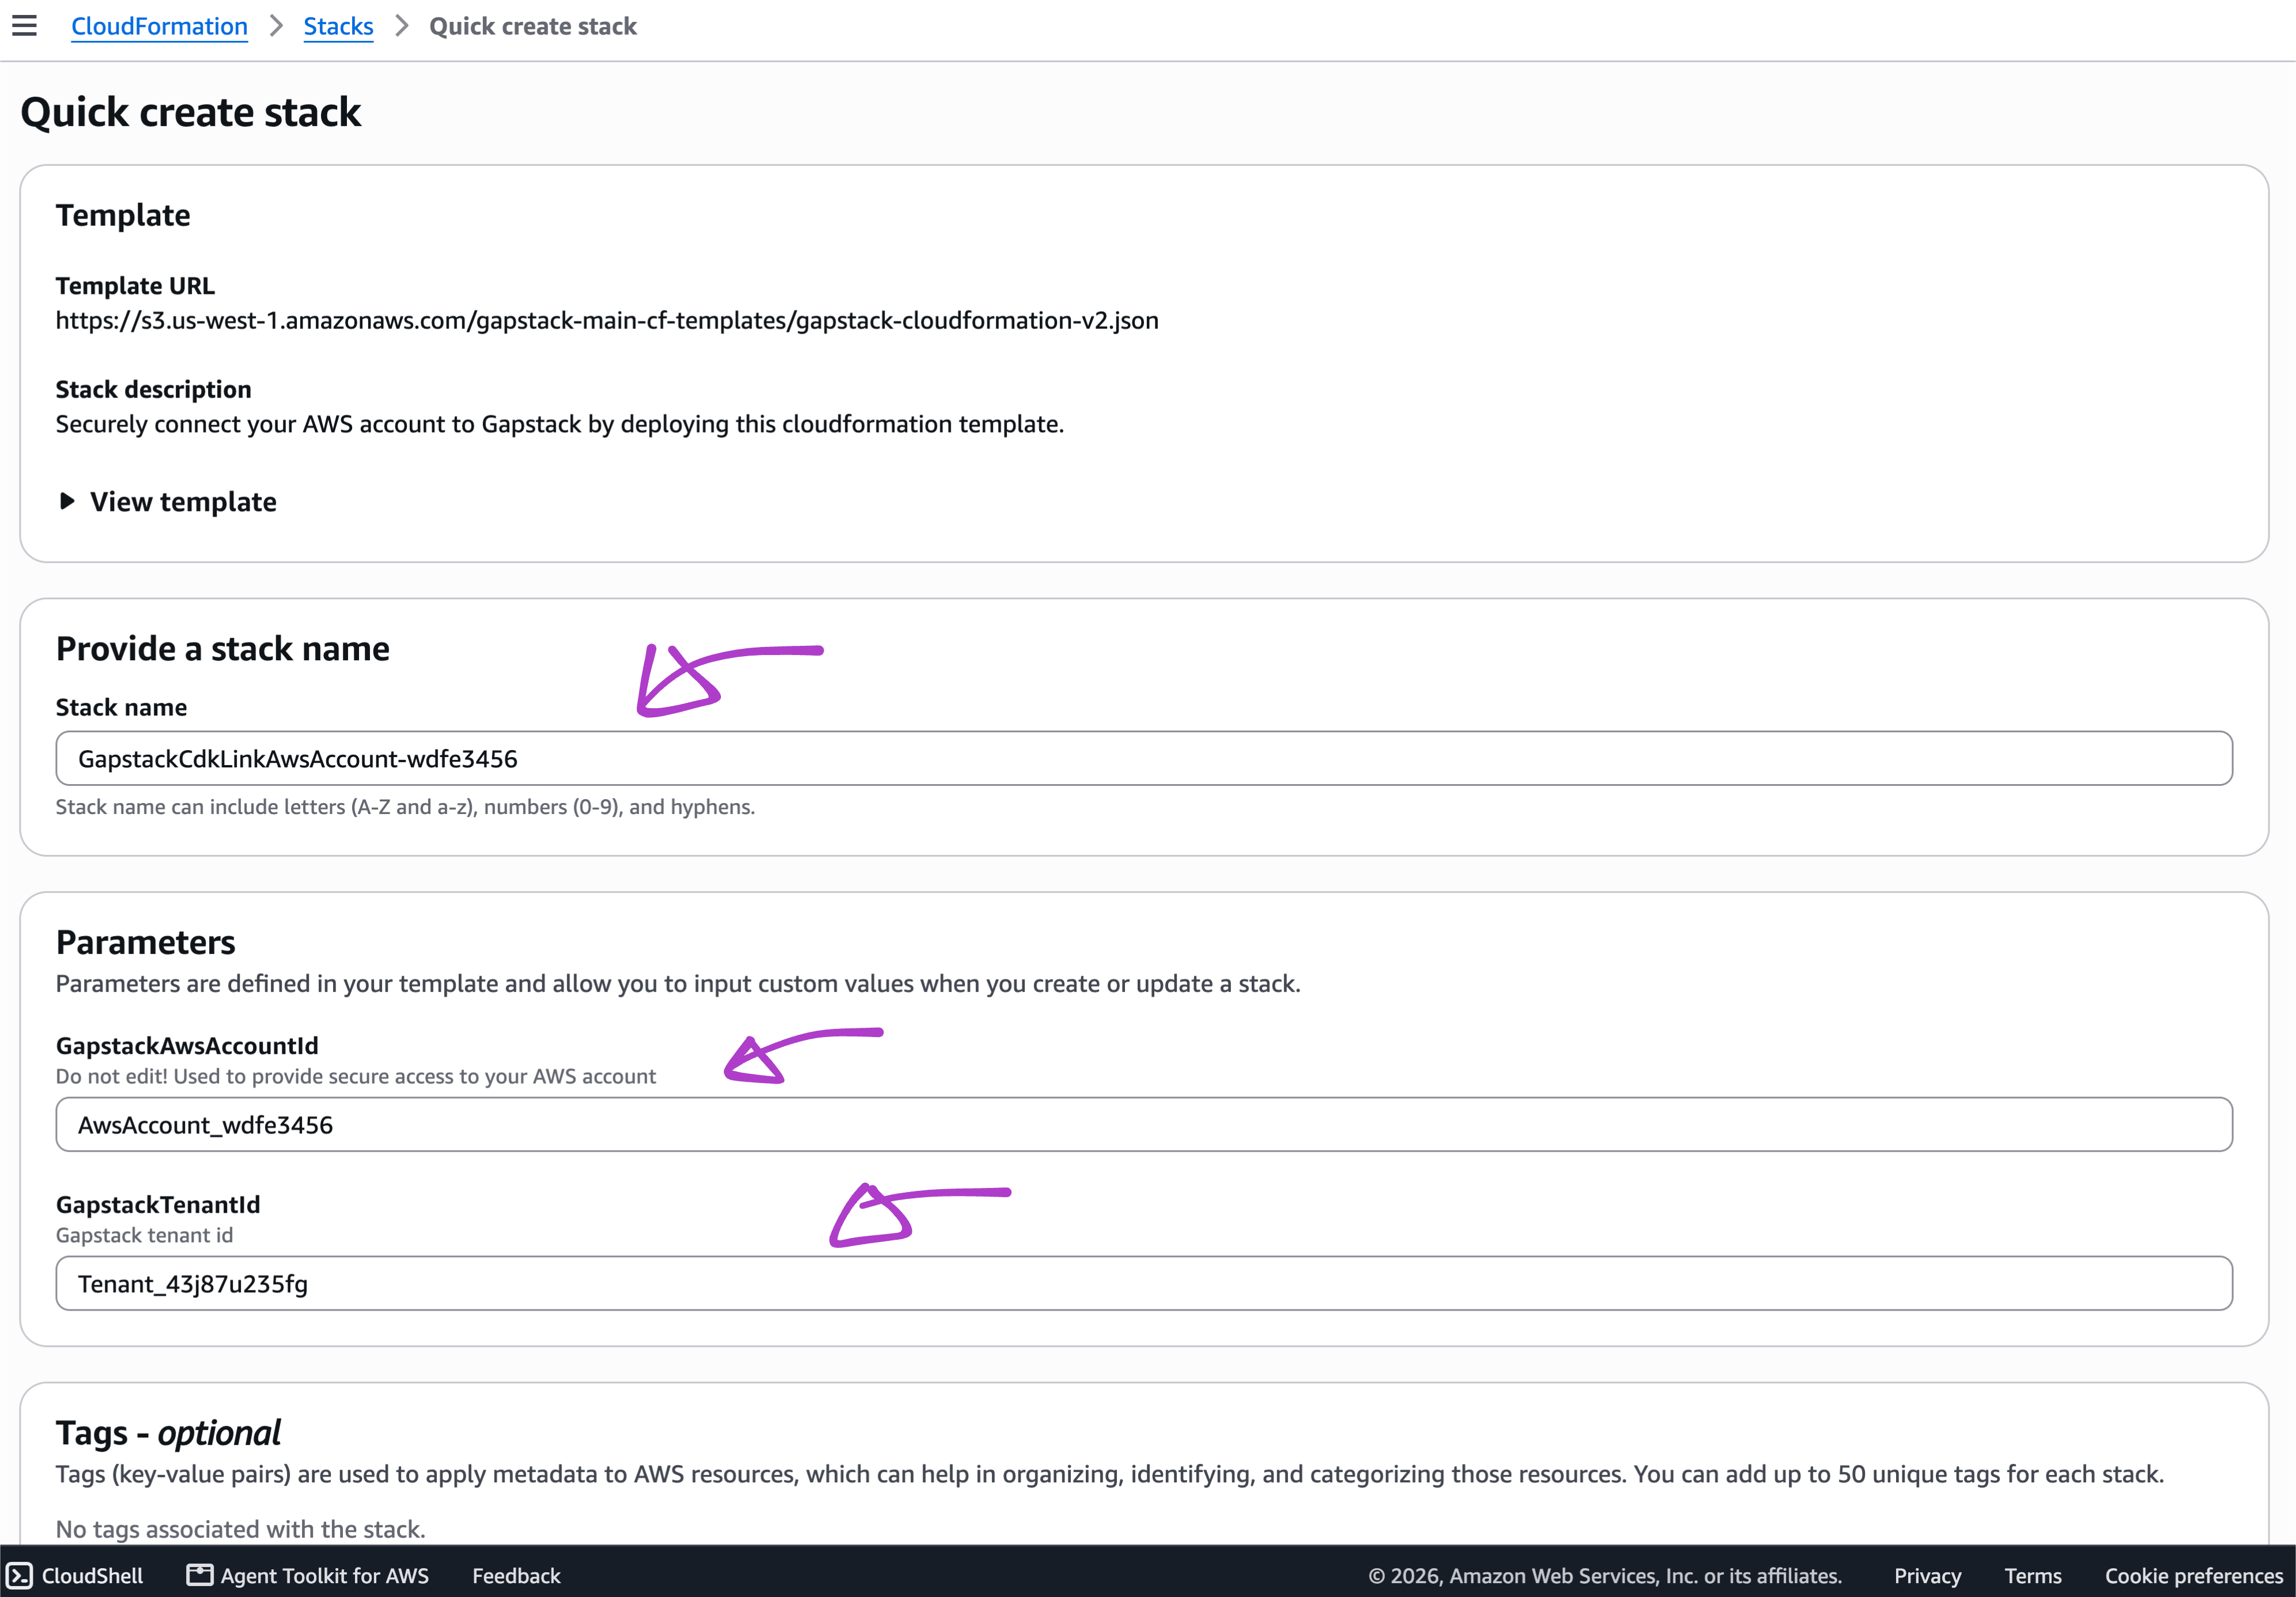The height and width of the screenshot is (1597, 2296).
Task: Click the GapstackAwsAccountId input field
Action: (x=1144, y=1125)
